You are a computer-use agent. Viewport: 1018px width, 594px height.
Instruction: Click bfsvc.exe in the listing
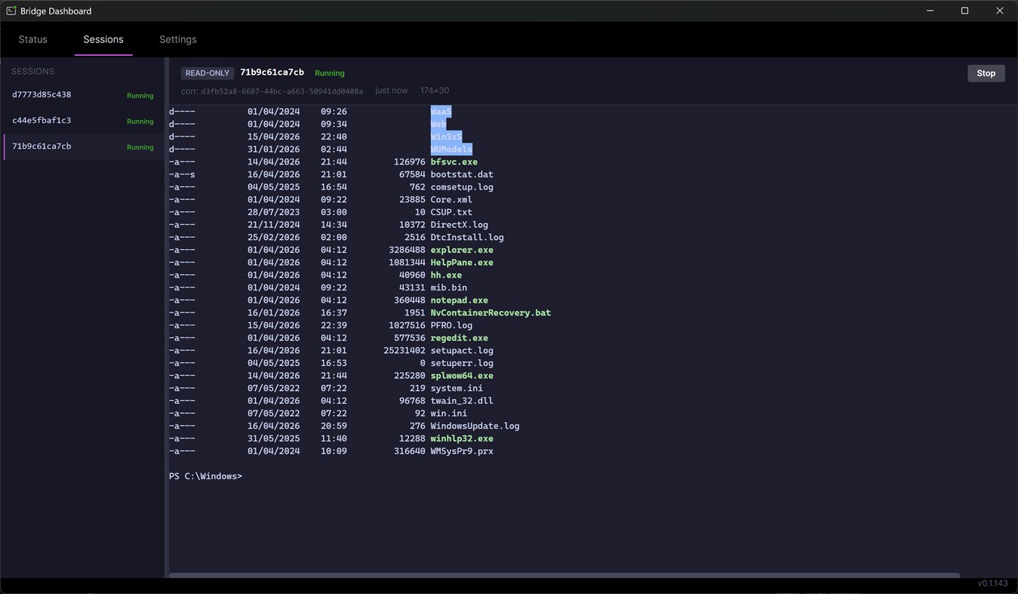[x=454, y=162]
